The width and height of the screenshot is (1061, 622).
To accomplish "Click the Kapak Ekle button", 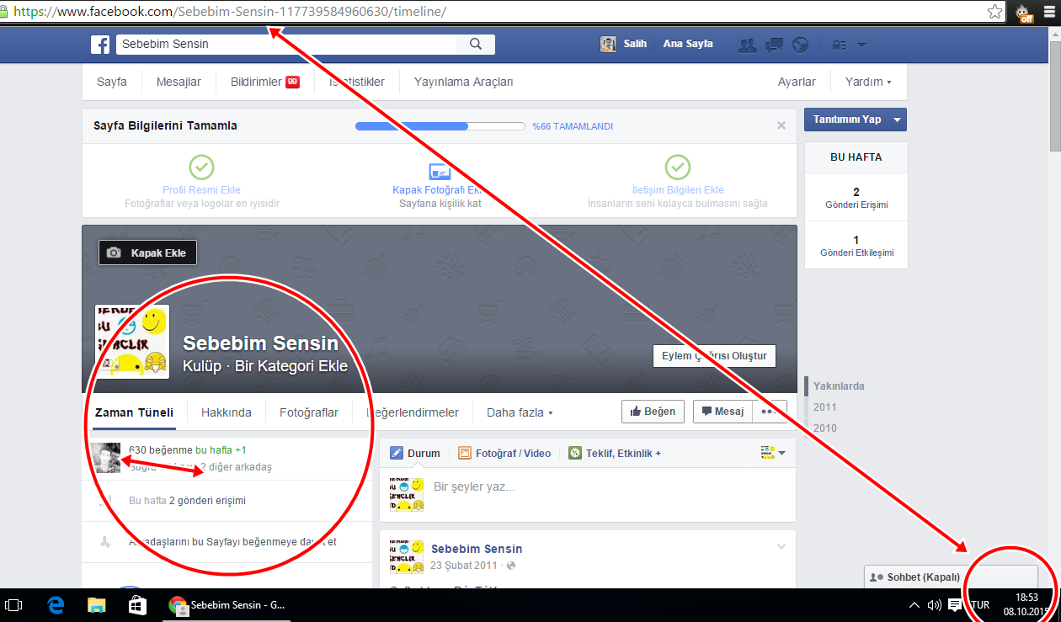I will [148, 253].
